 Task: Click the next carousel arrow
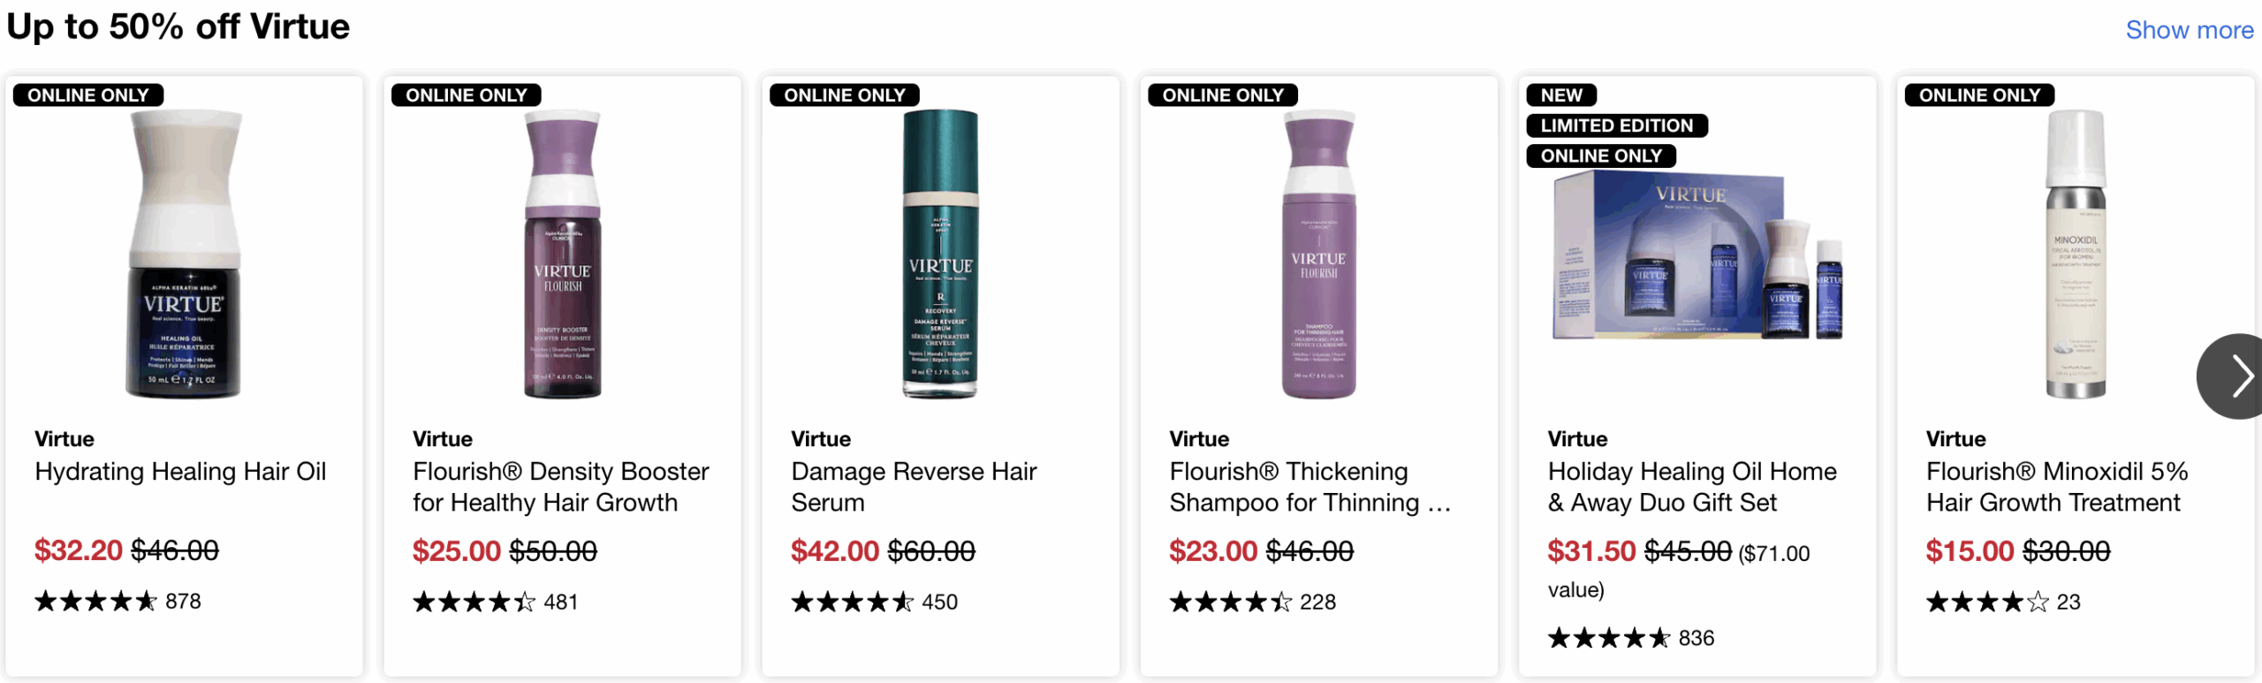(2232, 376)
